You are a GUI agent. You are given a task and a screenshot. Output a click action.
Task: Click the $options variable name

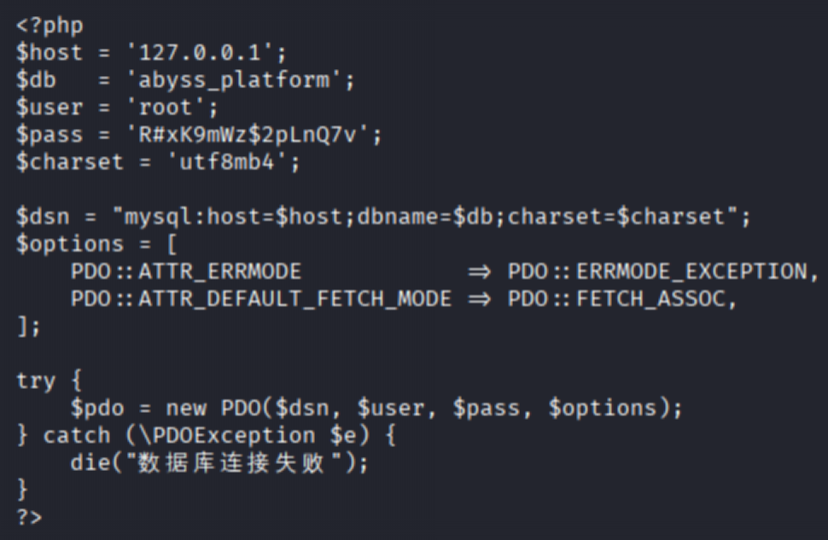(x=70, y=244)
